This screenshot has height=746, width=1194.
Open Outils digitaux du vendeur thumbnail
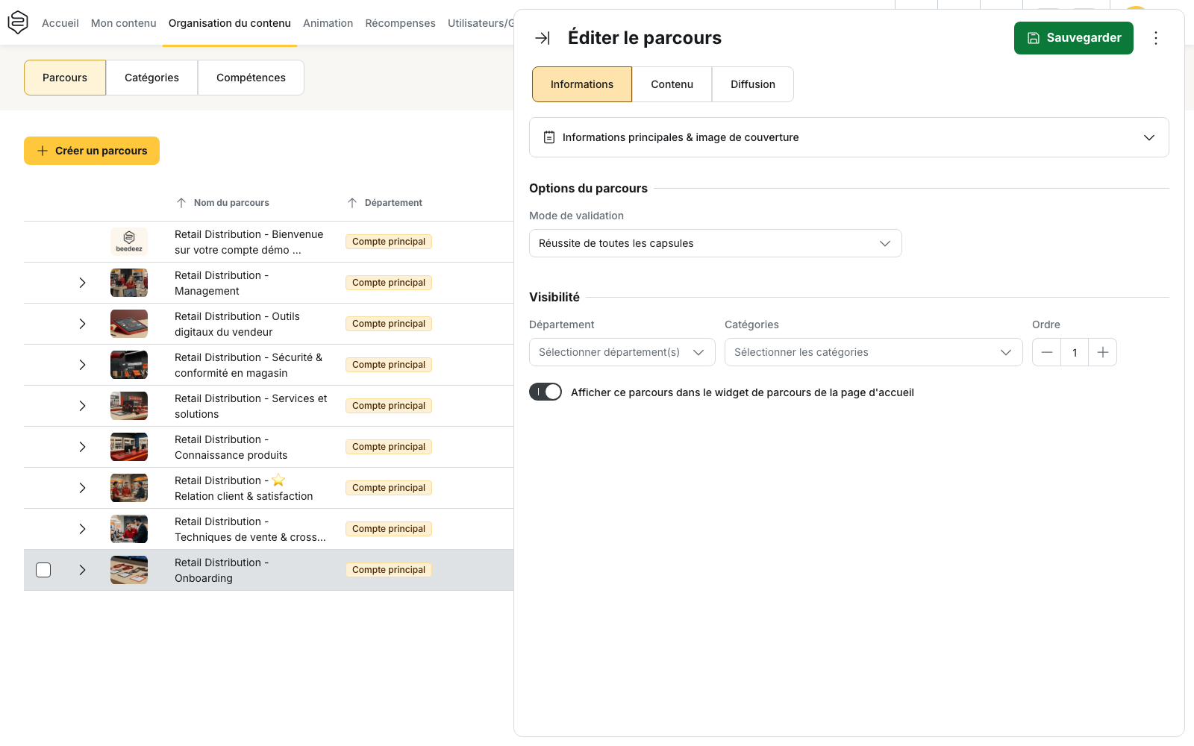point(129,324)
